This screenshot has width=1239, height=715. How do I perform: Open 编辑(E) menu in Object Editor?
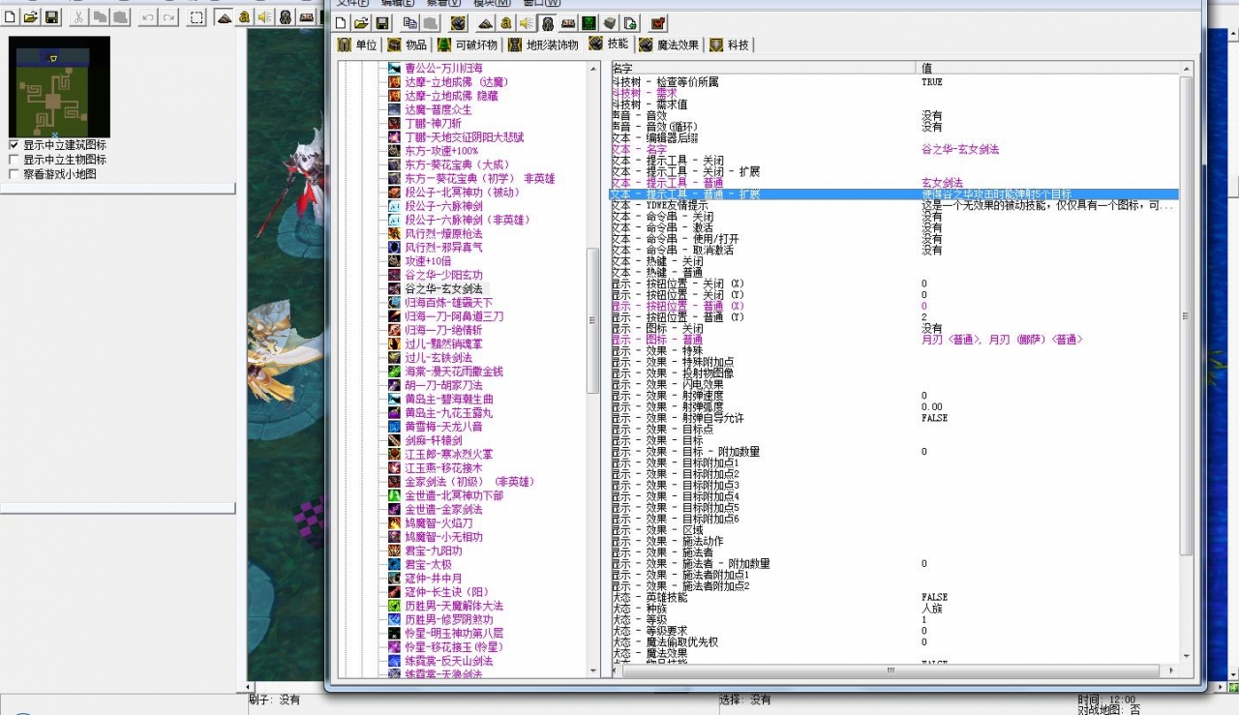pyautogui.click(x=399, y=3)
